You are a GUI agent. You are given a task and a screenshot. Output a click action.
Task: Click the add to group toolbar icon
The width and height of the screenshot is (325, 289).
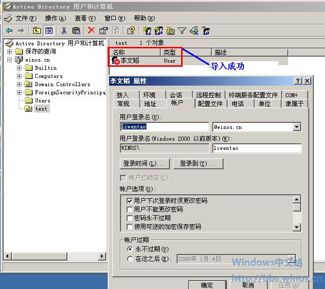click(206, 31)
